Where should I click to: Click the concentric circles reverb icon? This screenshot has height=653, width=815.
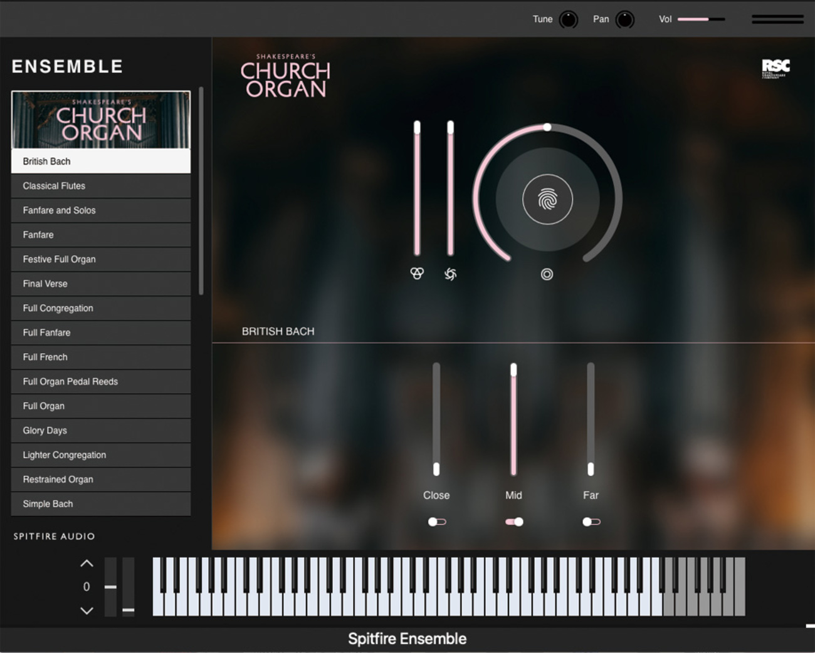(547, 274)
